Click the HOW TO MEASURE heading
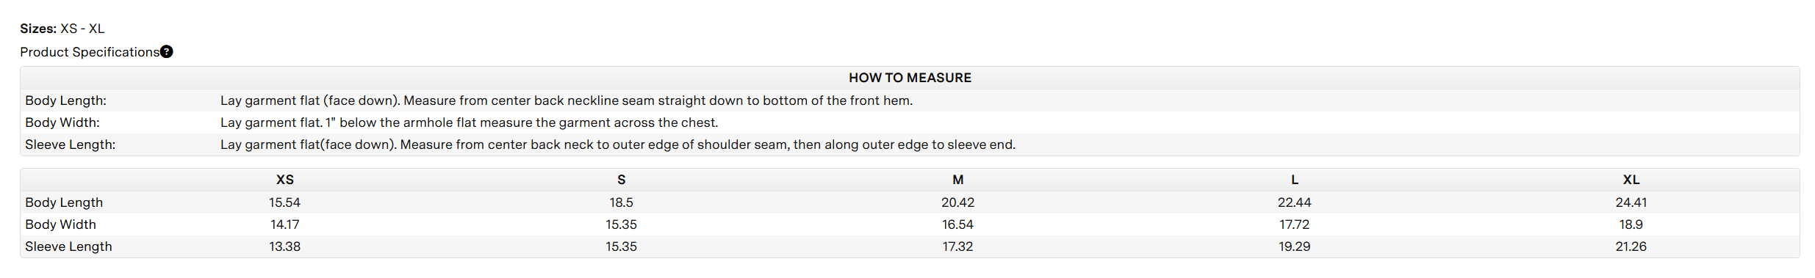This screenshot has height=278, width=1815. pyautogui.click(x=910, y=78)
